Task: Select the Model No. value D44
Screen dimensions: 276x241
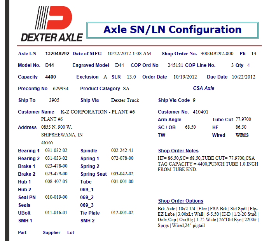Action: [49, 65]
